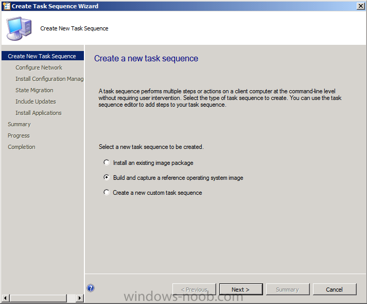
Task: Click the 'Create a new task sequence' heading
Action: pos(146,58)
